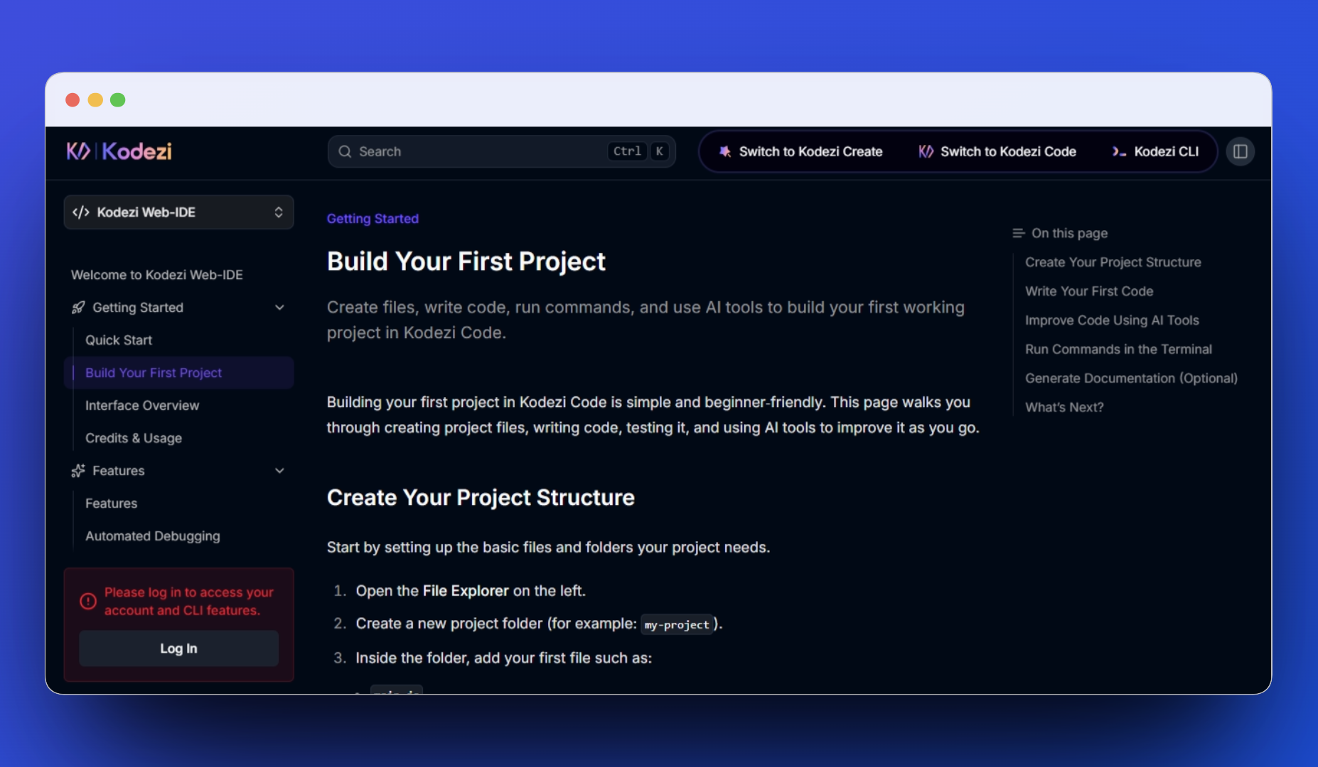The image size is (1318, 767).
Task: Click the Getting Started breadcrumb link
Action: (x=373, y=219)
